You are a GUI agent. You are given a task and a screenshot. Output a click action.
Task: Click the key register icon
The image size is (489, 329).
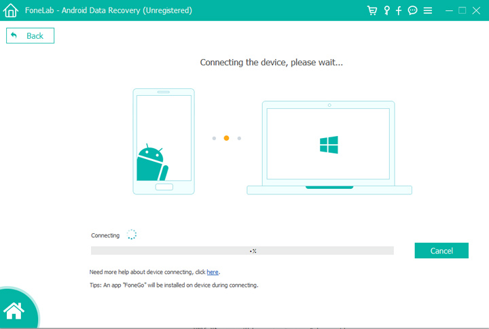[386, 11]
